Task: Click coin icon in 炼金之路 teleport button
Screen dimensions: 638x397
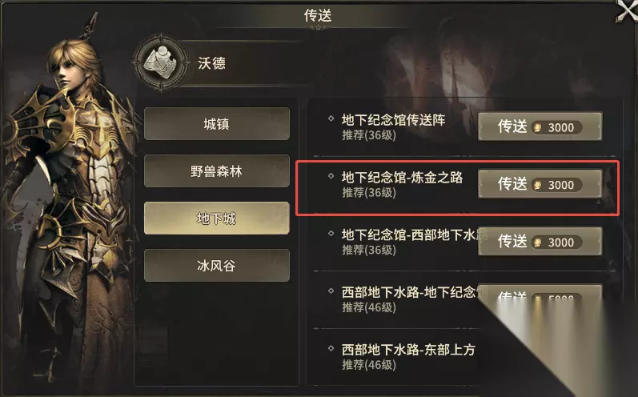Action: [537, 185]
